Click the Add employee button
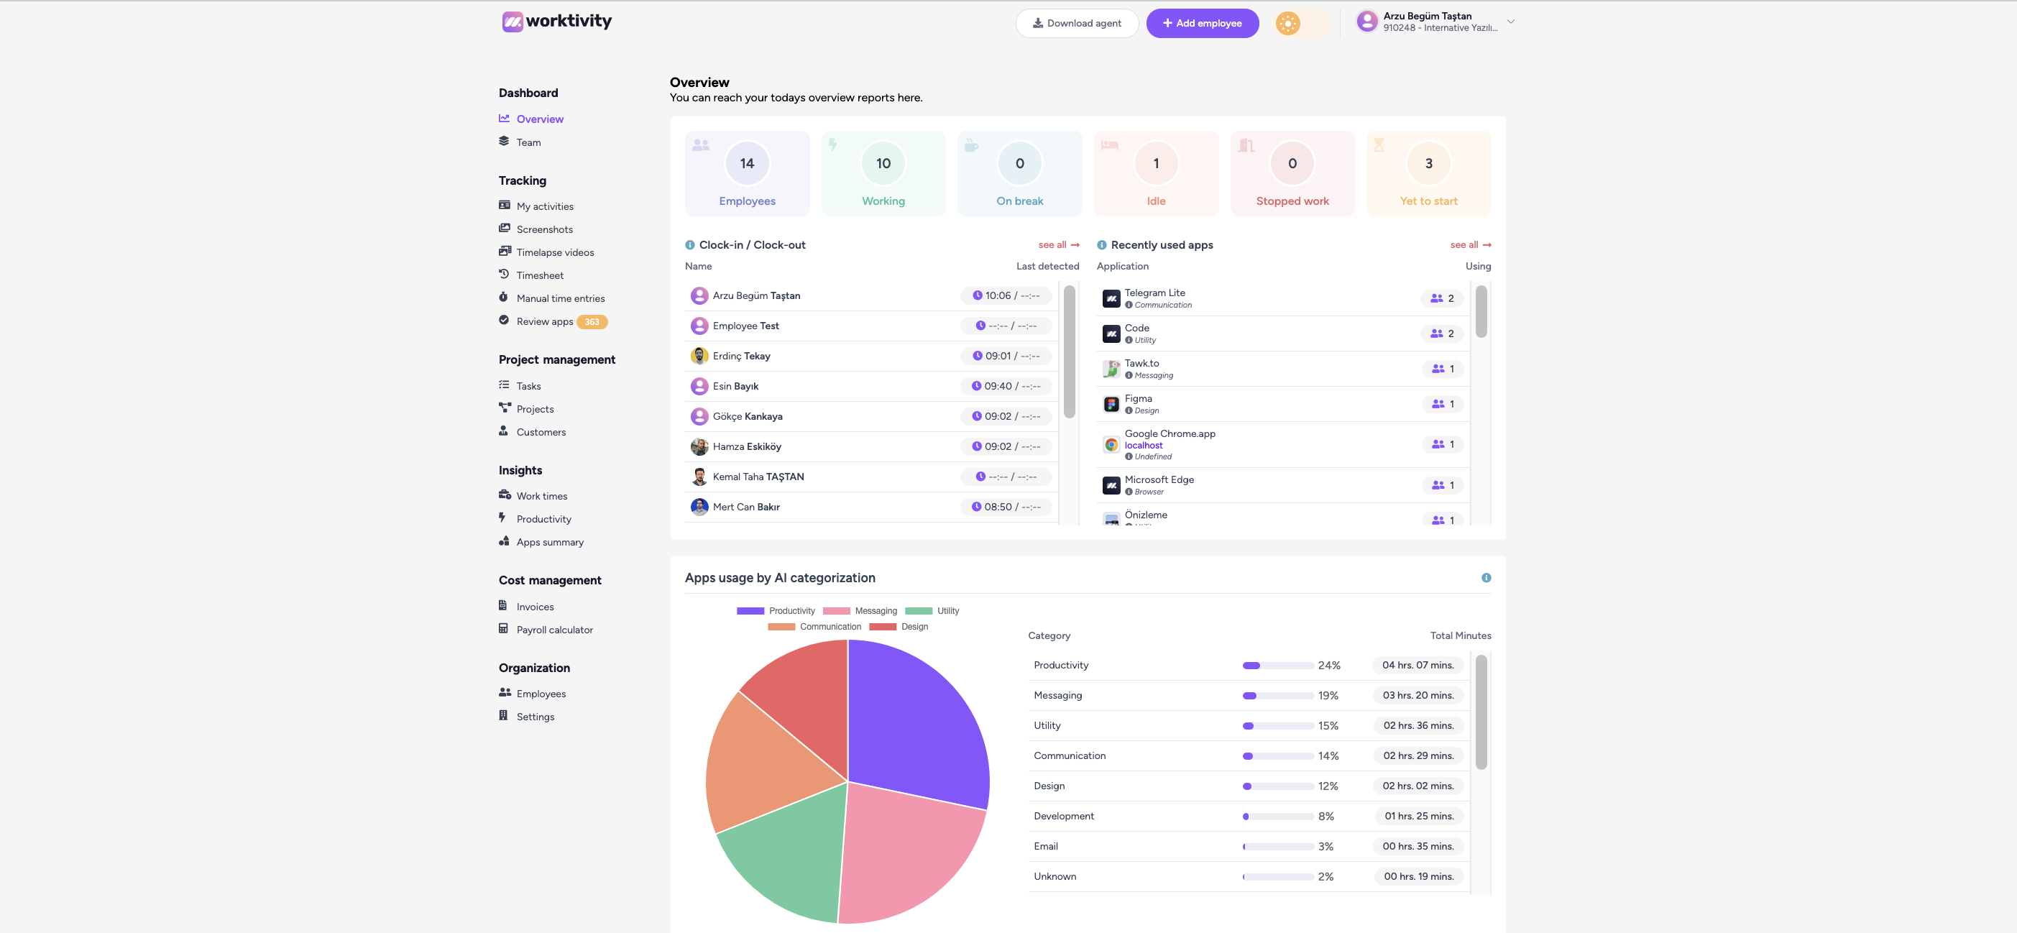This screenshot has width=2017, height=933. point(1202,24)
